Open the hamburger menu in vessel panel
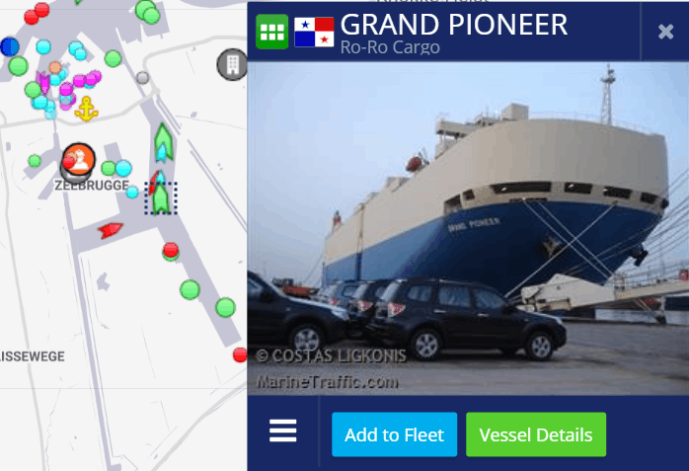The width and height of the screenshot is (689, 471). coord(283,431)
